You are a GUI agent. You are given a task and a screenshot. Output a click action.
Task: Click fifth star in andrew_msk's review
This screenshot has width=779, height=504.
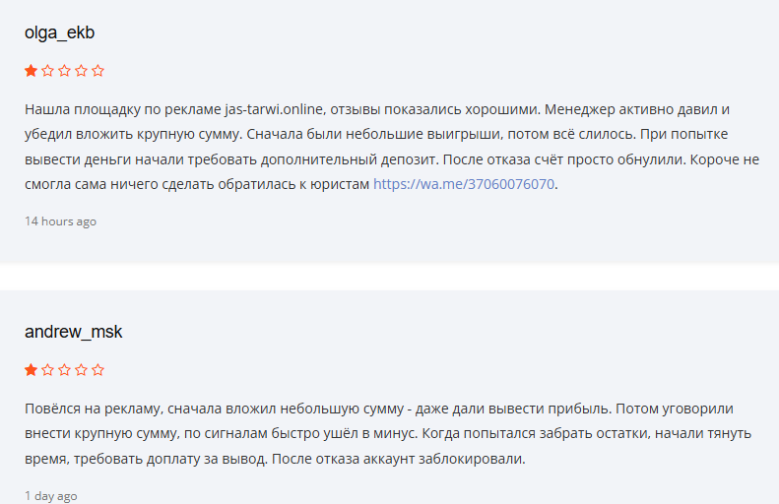tap(97, 370)
